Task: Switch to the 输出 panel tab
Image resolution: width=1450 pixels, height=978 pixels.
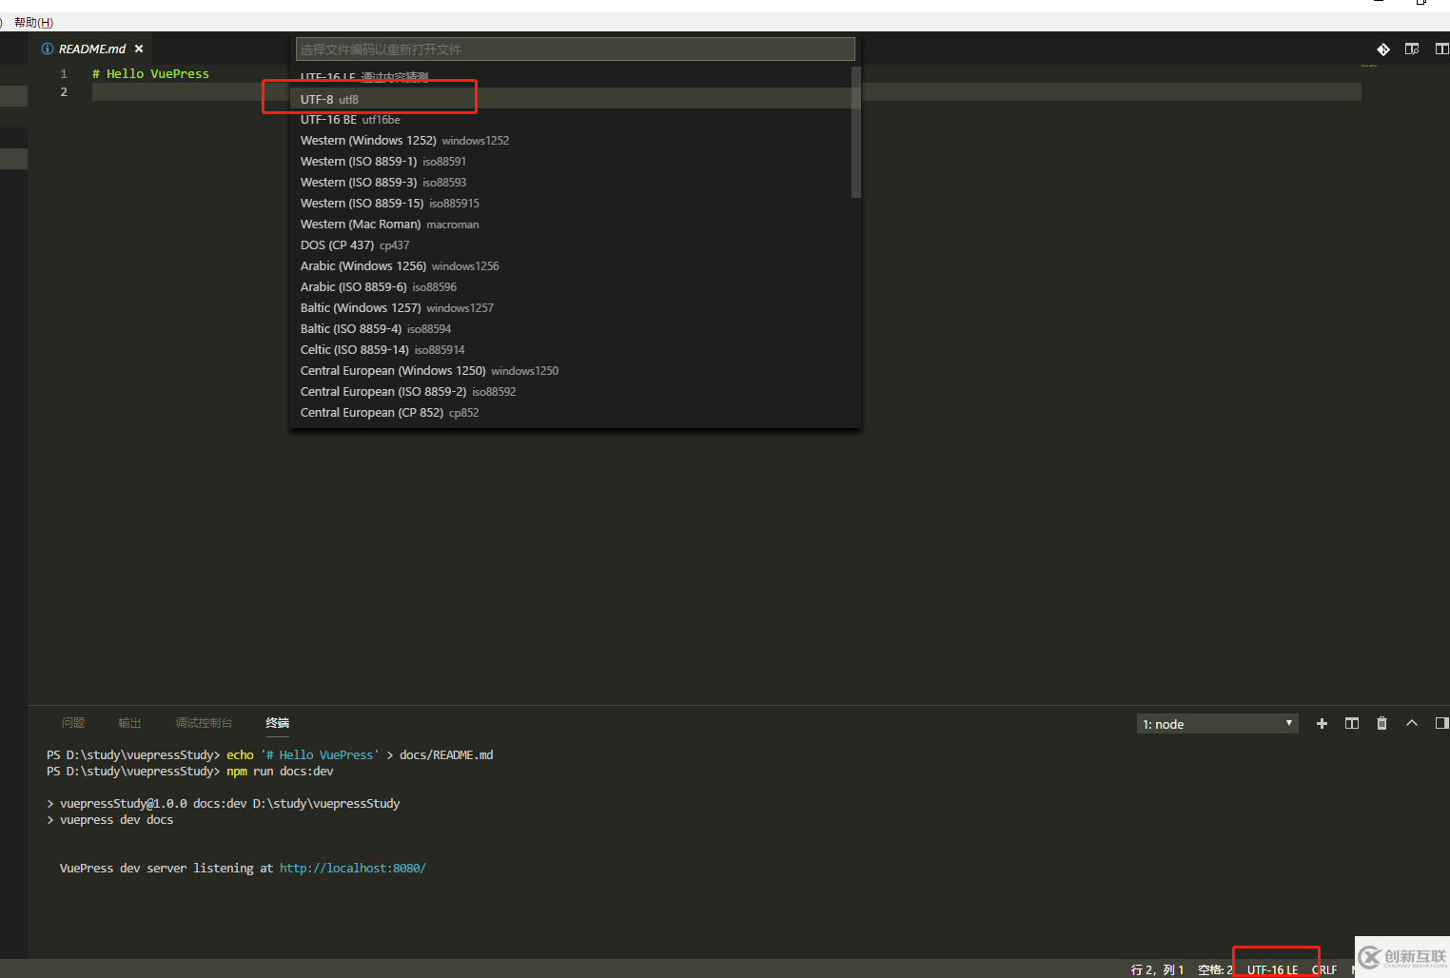Action: [129, 723]
